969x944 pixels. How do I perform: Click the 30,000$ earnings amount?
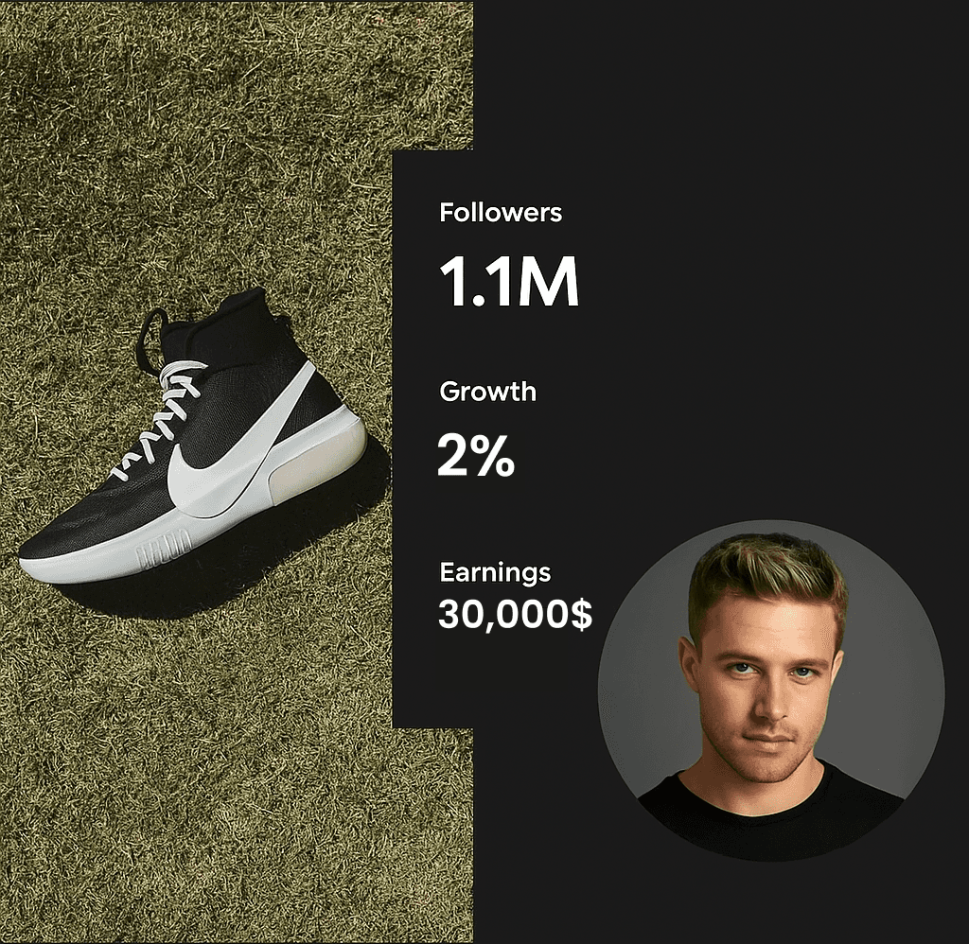tap(515, 616)
